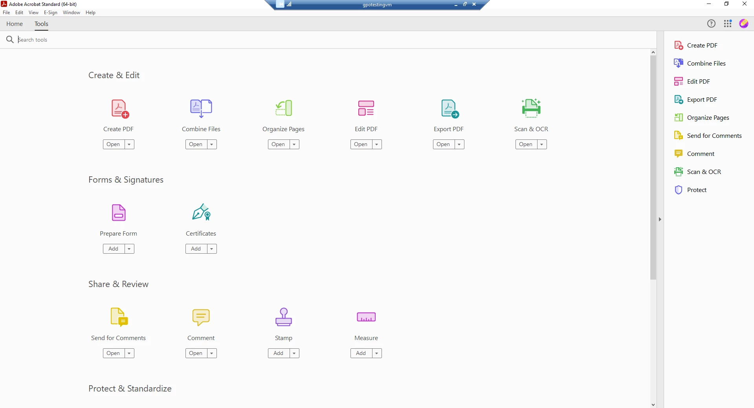Click Open button under Create PDF
This screenshot has height=408, width=754.
pos(114,145)
